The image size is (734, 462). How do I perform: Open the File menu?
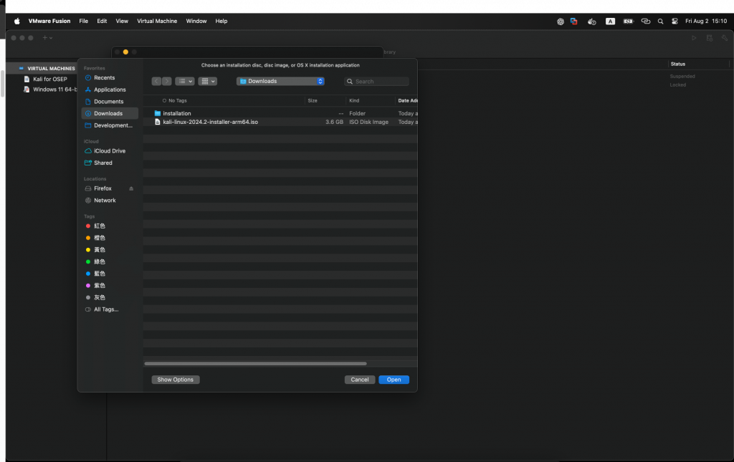point(83,21)
